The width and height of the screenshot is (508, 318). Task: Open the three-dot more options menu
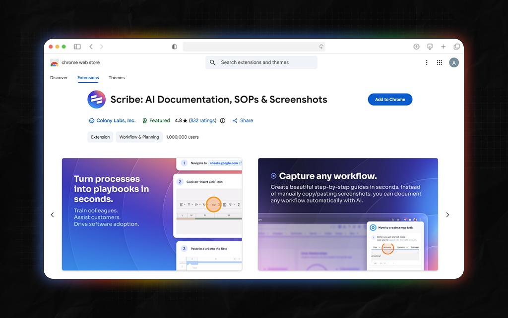(427, 62)
